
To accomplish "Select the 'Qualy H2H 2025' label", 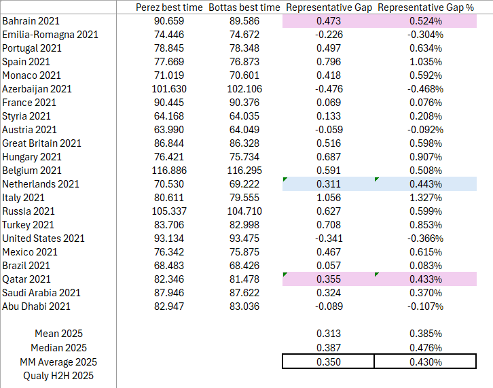I will 58,376.
